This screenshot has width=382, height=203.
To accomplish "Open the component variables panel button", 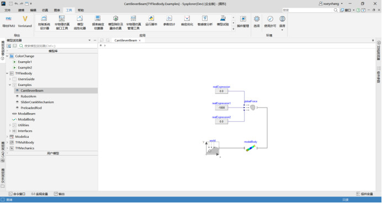I will tap(364, 194).
